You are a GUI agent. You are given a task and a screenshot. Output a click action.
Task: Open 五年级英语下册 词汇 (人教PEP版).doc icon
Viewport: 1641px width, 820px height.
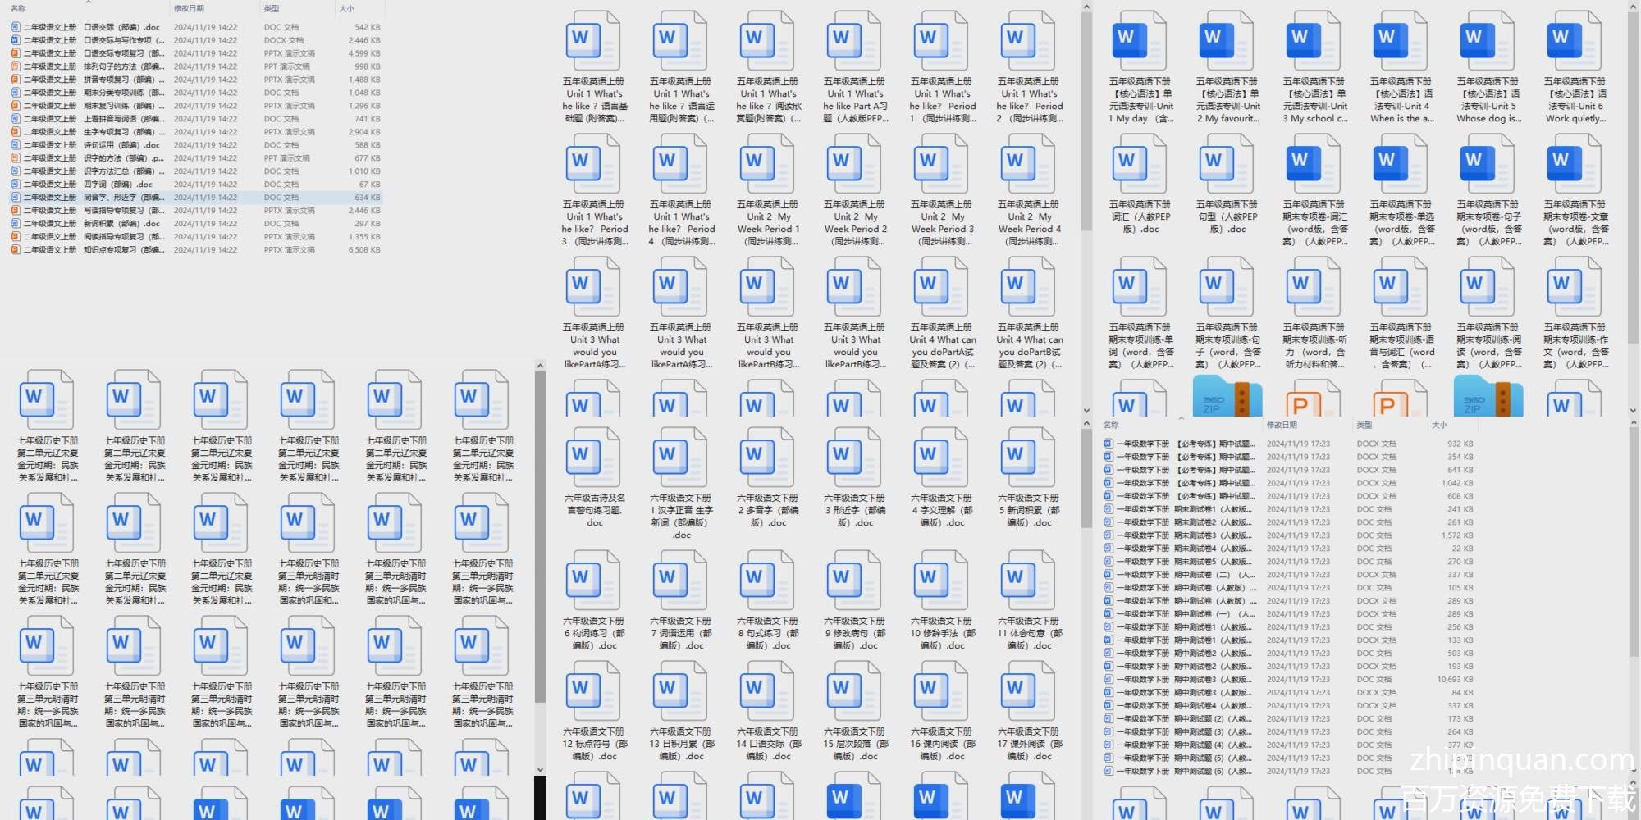coord(1139,164)
